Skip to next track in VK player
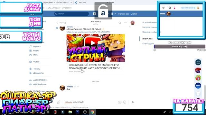 [x=115, y=14]
